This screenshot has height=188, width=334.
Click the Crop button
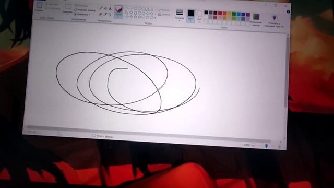[x=81, y=6]
